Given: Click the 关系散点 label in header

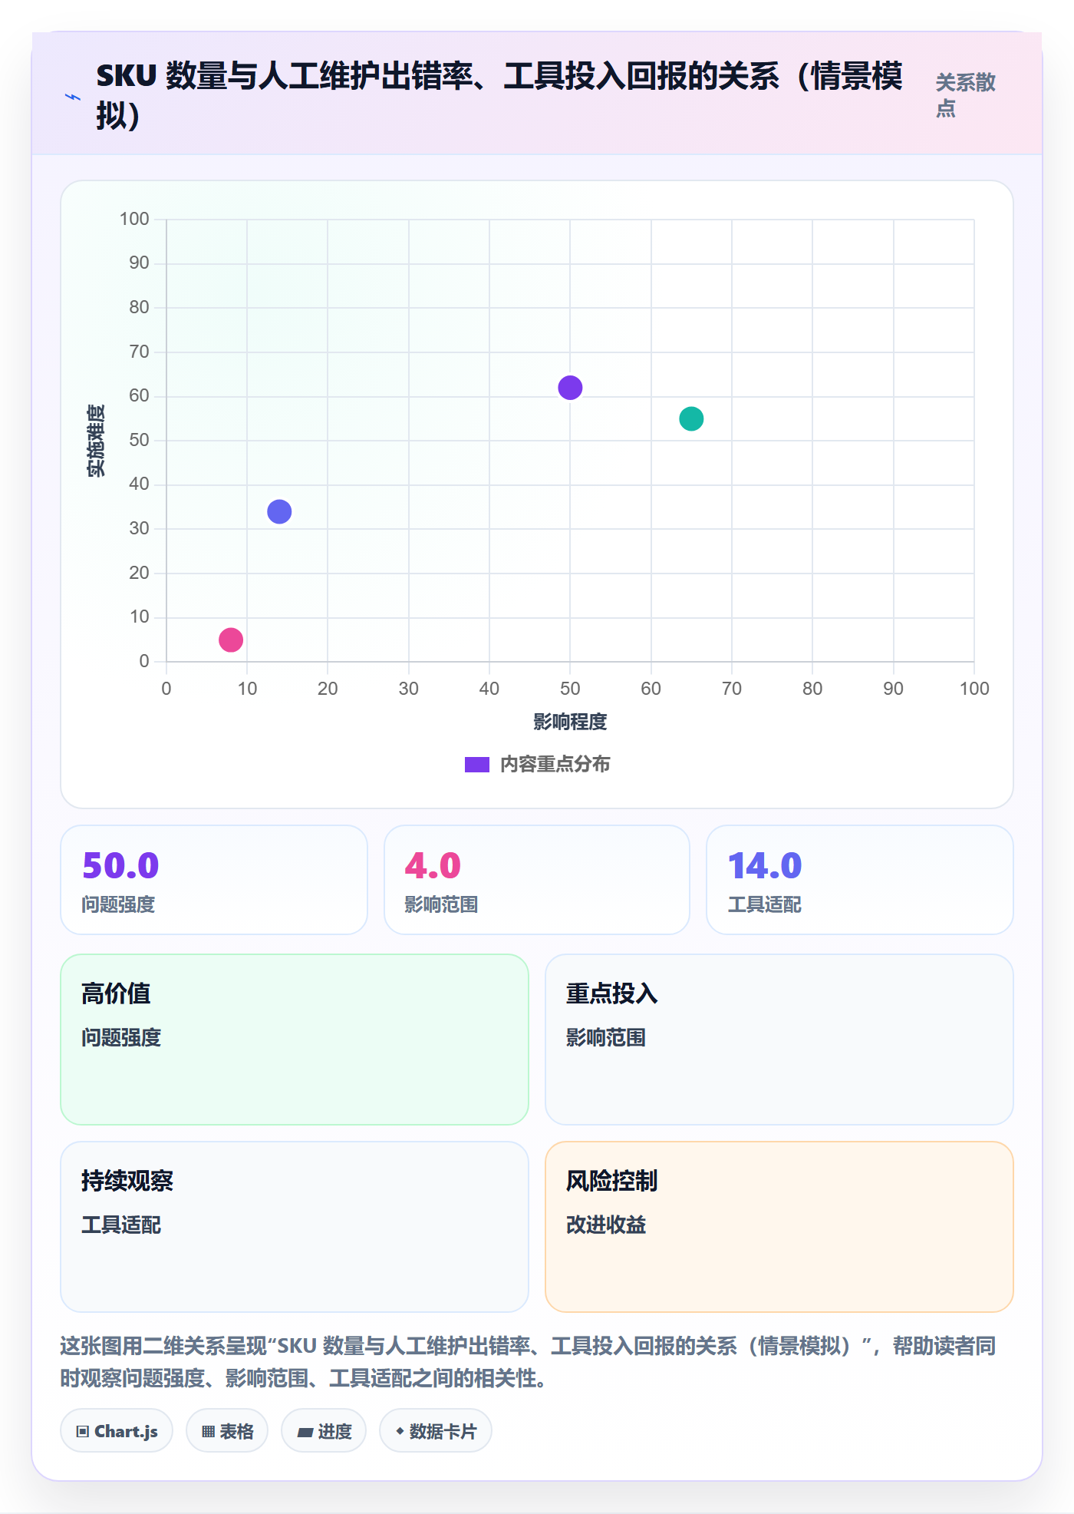Looking at the screenshot, I should tap(965, 95).
